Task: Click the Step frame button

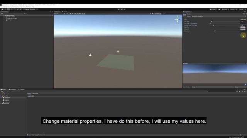Action: (124, 9)
